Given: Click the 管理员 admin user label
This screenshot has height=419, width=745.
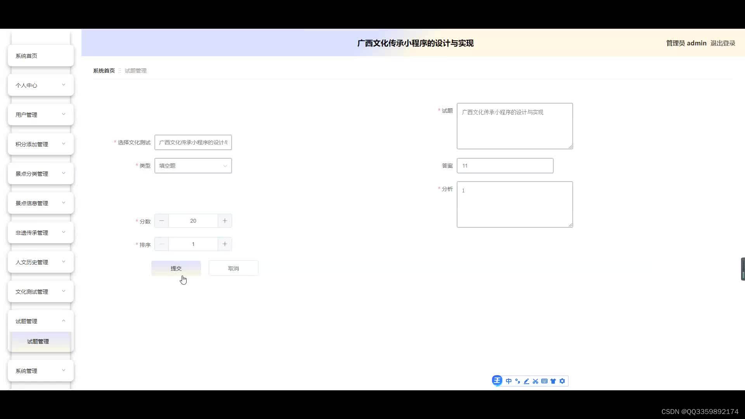Looking at the screenshot, I should tap(686, 43).
